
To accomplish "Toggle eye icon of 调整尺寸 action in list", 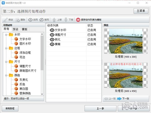I will (x=52, y=35).
